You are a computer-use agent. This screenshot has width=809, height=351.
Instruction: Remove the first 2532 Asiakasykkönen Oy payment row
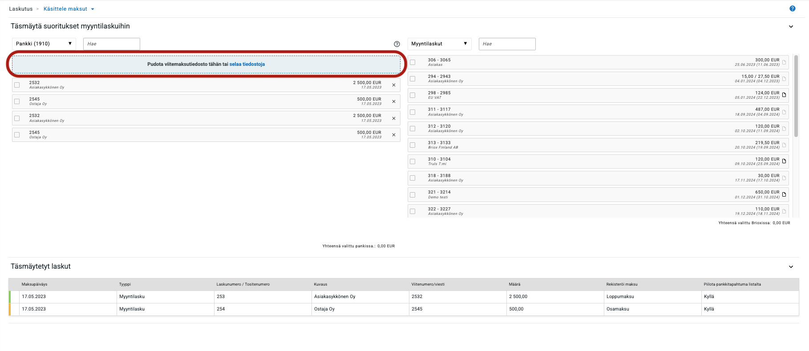tap(393, 85)
